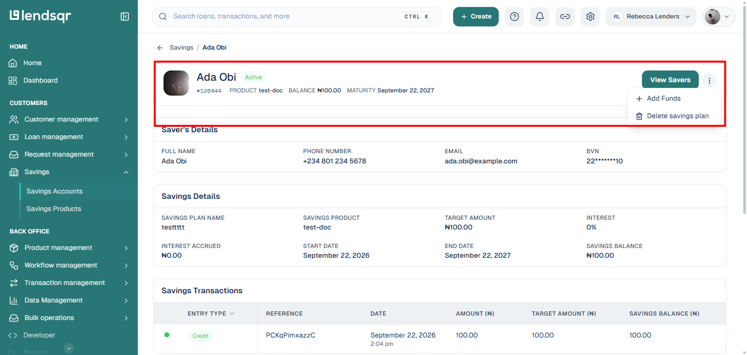Click the back arrow beside Savings breadcrumb
Image resolution: width=747 pixels, height=355 pixels.
click(160, 48)
